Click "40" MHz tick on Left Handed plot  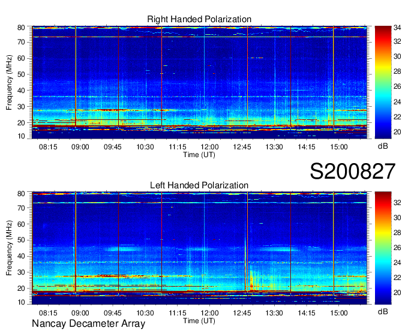(21, 256)
